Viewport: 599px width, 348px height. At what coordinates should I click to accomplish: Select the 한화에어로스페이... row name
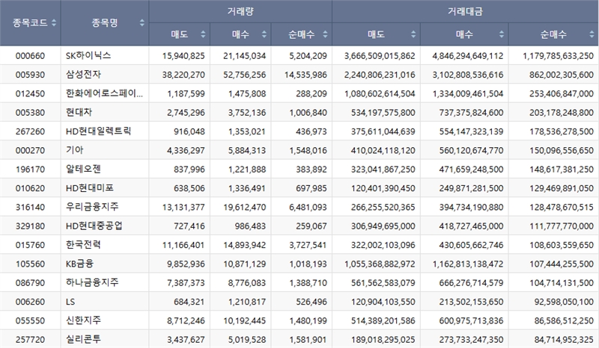pos(104,93)
